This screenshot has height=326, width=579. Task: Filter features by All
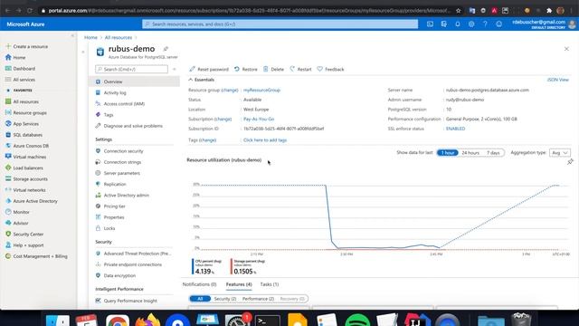[x=200, y=299]
